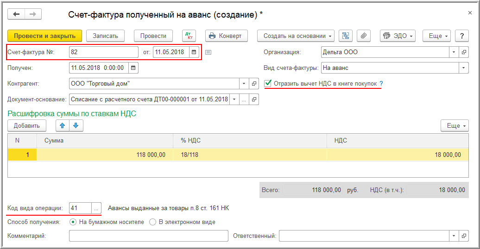Click Провести button
This screenshot has height=249, width=480.
click(x=153, y=36)
